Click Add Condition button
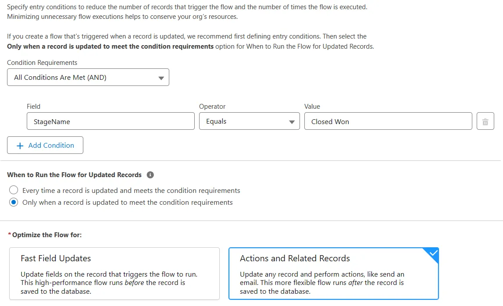 click(x=45, y=145)
